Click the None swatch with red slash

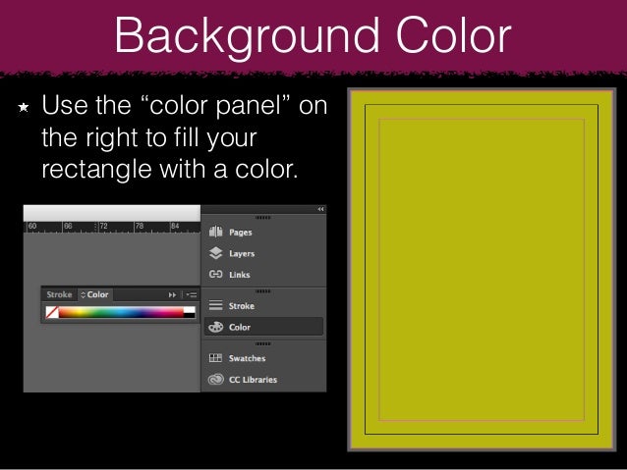click(52, 312)
